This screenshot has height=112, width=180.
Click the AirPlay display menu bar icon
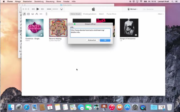coord(137,2)
